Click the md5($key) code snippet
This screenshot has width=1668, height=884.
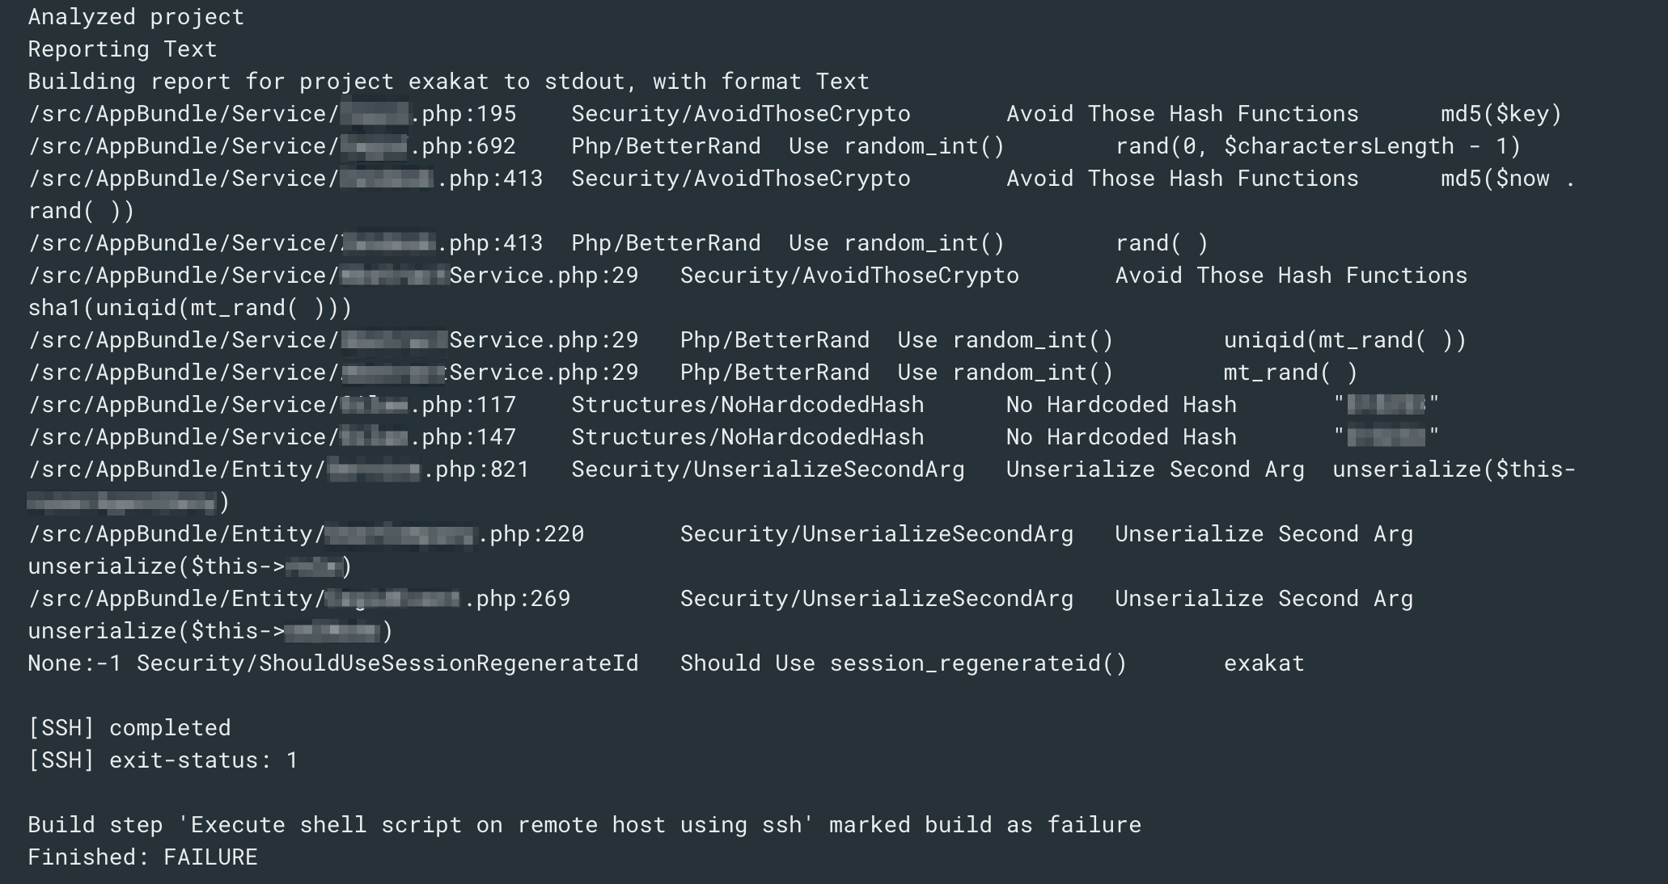pyautogui.click(x=1501, y=114)
